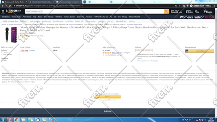This screenshot has width=217, height=122.
Task: Click the product star rating
Action: pos(25,36)
